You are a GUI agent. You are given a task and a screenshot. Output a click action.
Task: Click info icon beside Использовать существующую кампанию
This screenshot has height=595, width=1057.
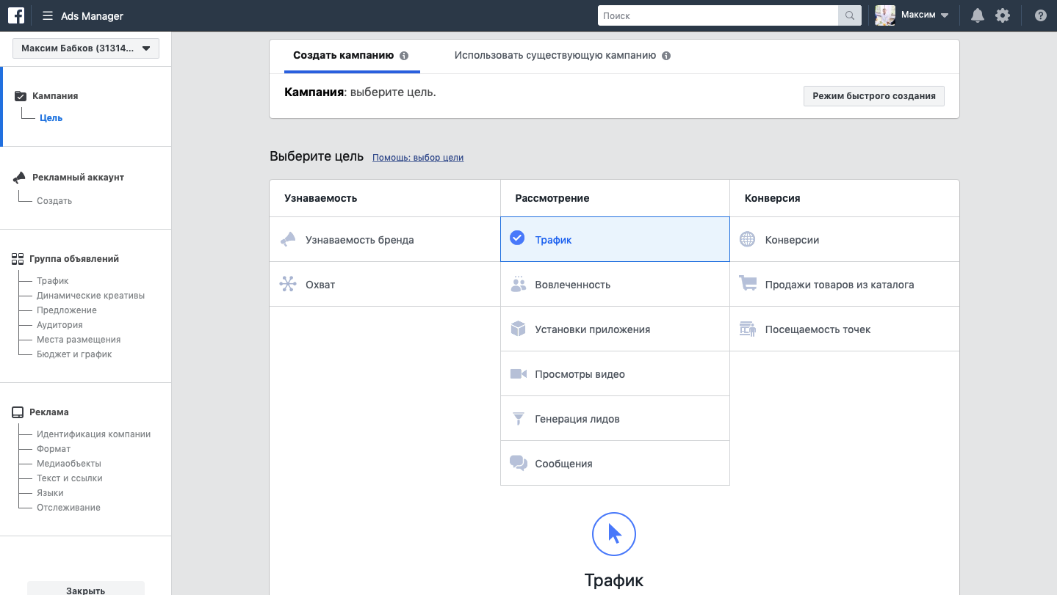click(x=666, y=56)
